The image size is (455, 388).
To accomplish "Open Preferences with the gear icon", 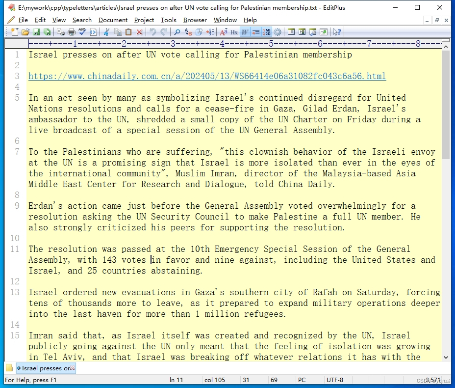I will (278, 32).
